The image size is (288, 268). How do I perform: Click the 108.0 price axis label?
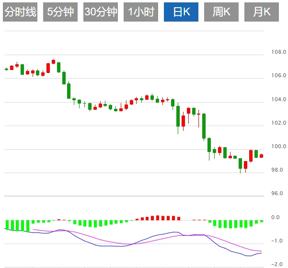[x=279, y=52]
